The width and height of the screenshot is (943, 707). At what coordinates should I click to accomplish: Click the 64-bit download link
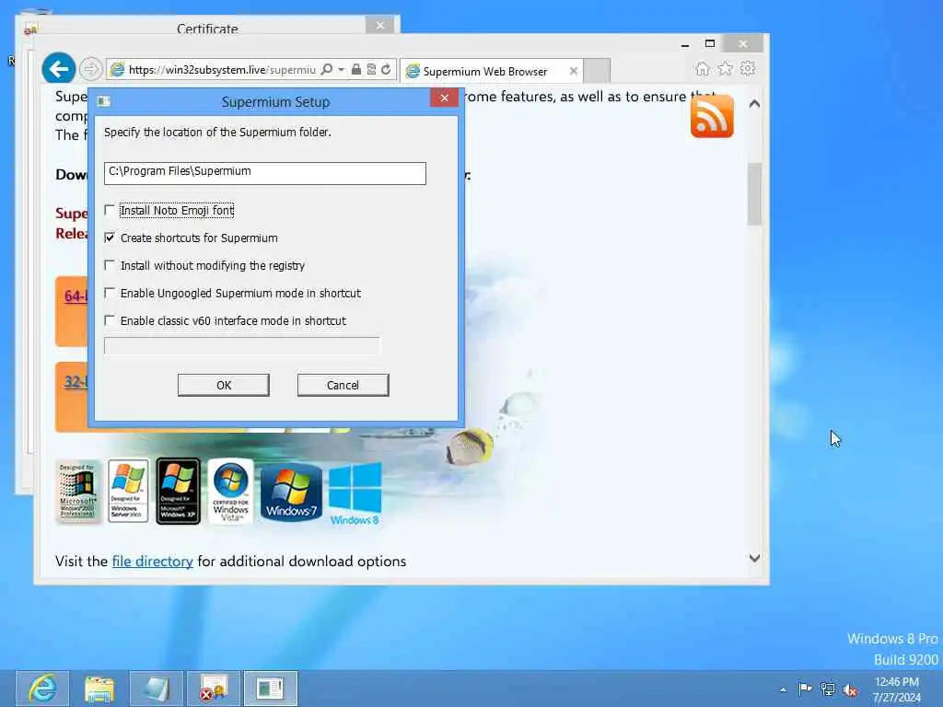click(76, 296)
